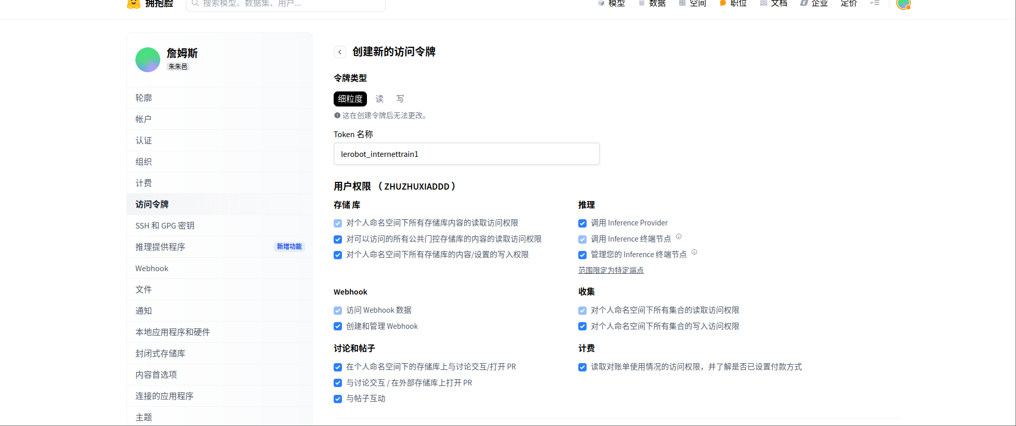Open 主题 in the settings sidebar

(220, 417)
